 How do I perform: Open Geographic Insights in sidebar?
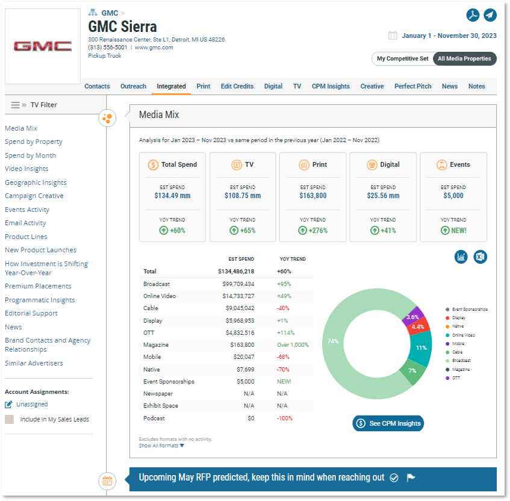pyautogui.click(x=36, y=182)
